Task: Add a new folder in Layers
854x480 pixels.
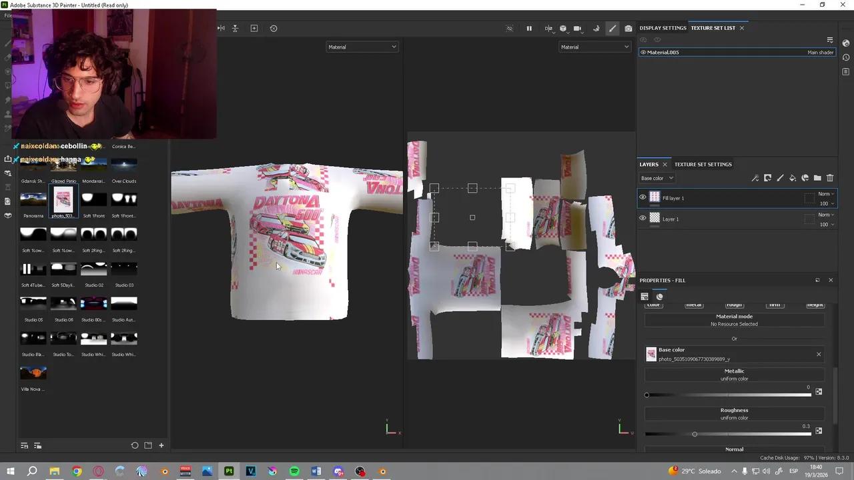Action: point(817,178)
